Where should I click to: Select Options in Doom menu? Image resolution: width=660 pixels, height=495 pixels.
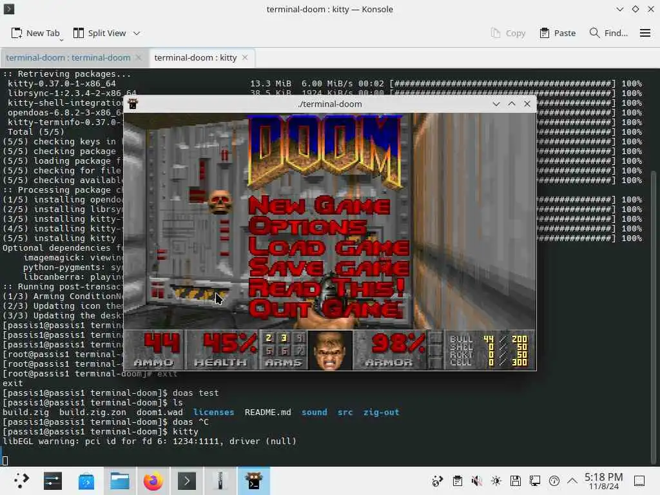click(307, 226)
